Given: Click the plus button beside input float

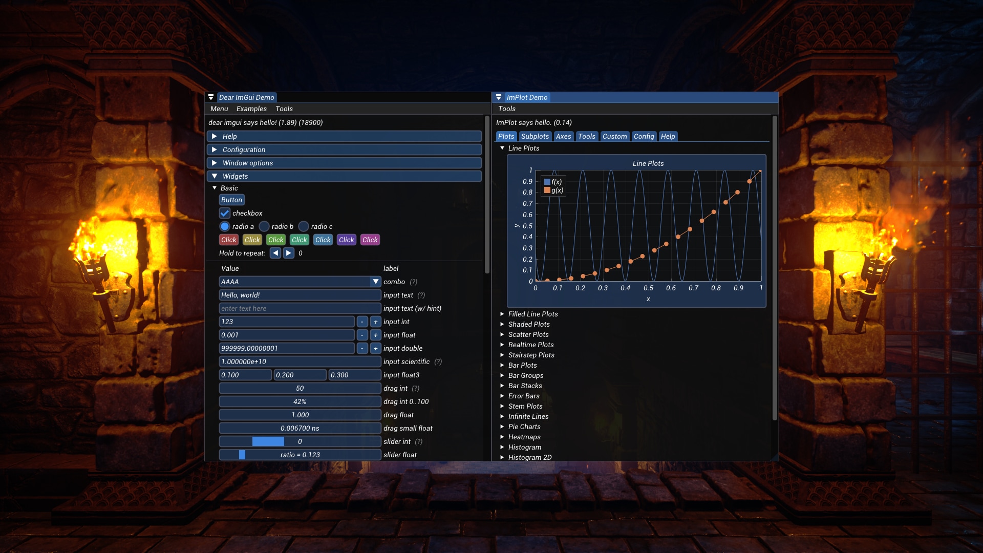Looking at the screenshot, I should [375, 335].
